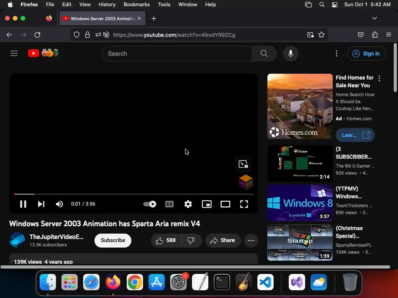Click the horizontal page scrollbar
398x298 pixels.
[x=195, y=267]
